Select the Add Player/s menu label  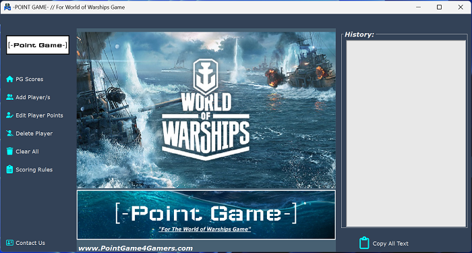(x=33, y=97)
